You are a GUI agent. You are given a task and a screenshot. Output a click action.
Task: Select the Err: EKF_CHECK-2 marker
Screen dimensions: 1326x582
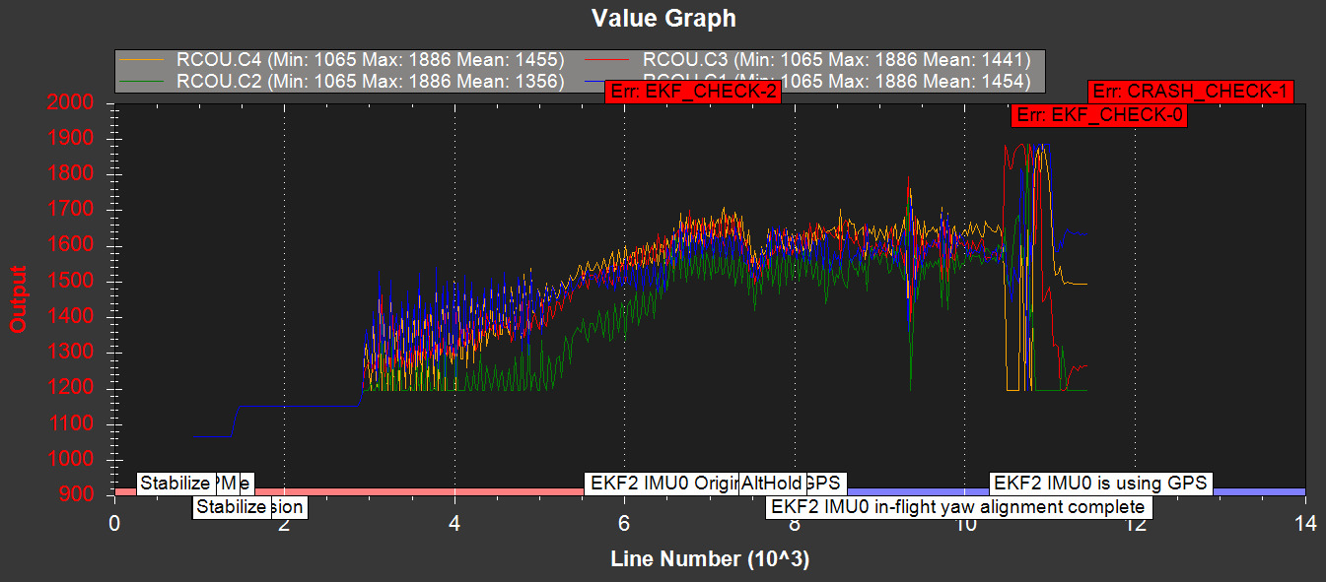[691, 92]
